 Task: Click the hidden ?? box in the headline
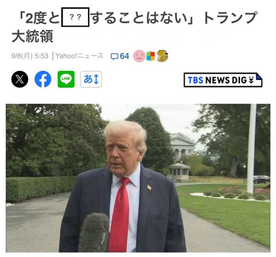[x=75, y=17]
